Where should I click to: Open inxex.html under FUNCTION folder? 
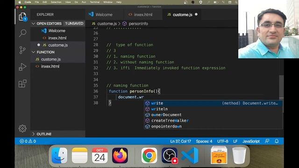click(x=58, y=66)
